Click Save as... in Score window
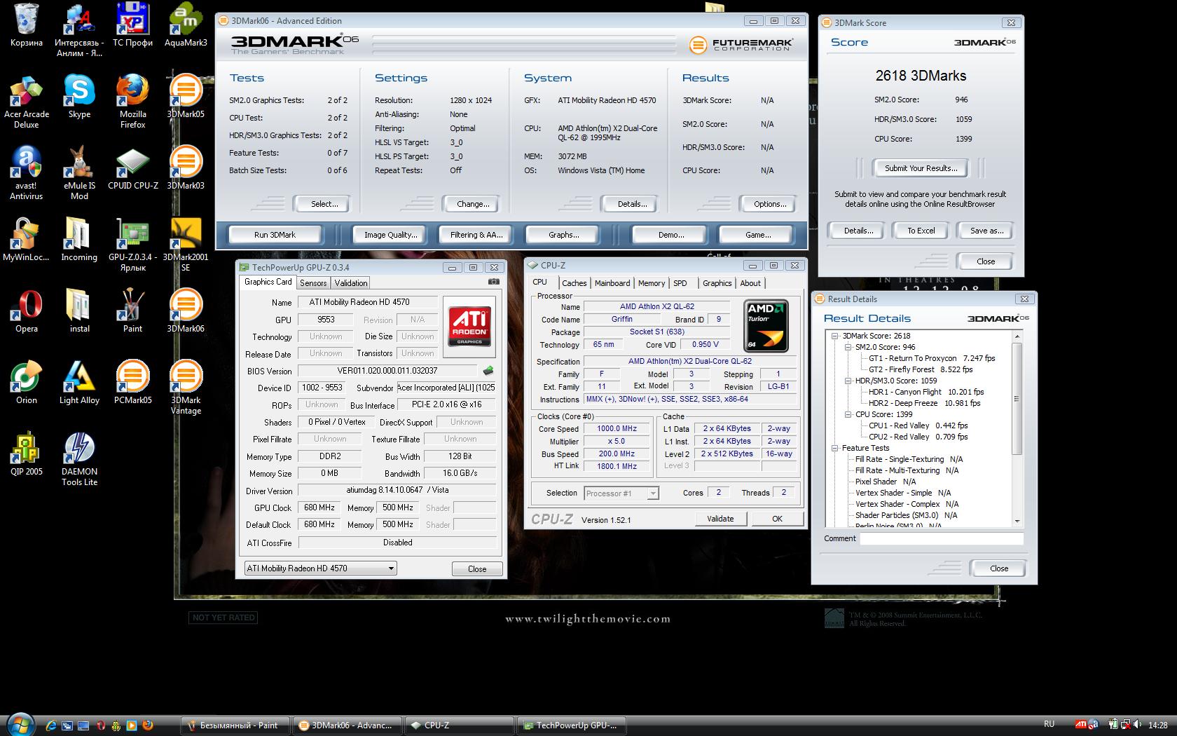The height and width of the screenshot is (736, 1177). (x=986, y=231)
